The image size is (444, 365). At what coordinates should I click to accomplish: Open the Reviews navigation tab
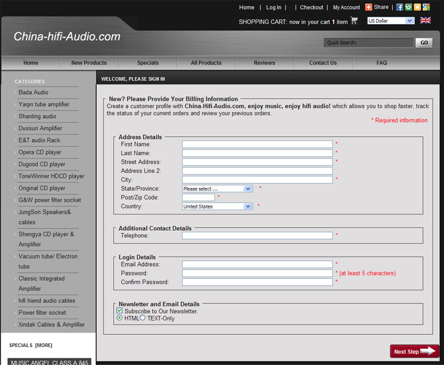point(264,63)
